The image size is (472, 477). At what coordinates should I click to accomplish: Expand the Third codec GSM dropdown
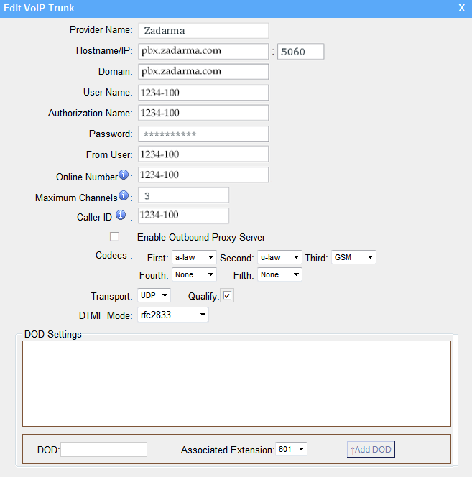353,257
